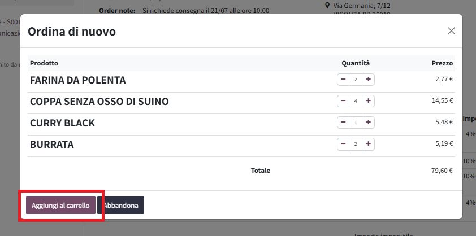Select the BURRATA quantity input
Image resolution: width=476 pixels, height=236 pixels.
(356, 145)
